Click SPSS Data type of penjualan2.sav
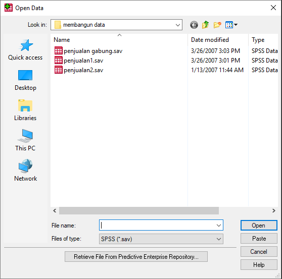This screenshot has width=282, height=279. (264, 70)
